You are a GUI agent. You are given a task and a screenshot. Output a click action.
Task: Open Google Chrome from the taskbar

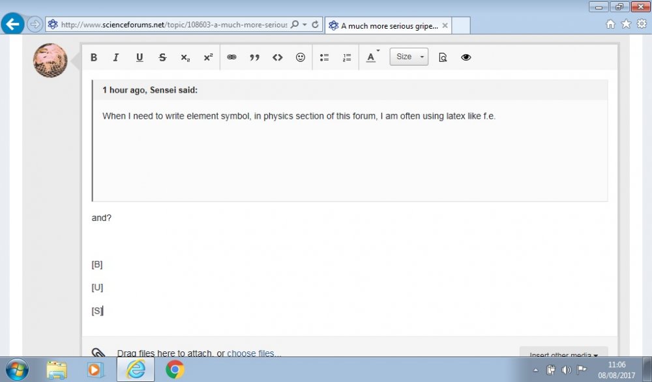click(175, 370)
